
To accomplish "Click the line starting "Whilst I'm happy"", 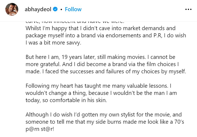I will click(x=101, y=28).
